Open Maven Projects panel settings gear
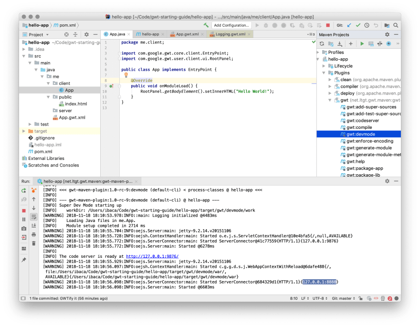This screenshot has height=327, width=420. (x=387, y=34)
